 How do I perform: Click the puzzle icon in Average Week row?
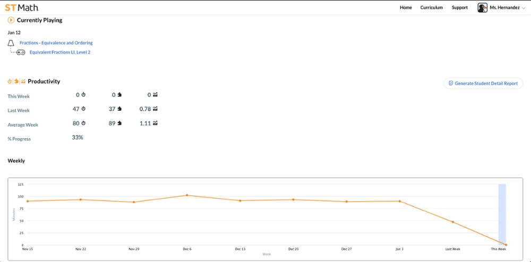pyautogui.click(x=119, y=123)
